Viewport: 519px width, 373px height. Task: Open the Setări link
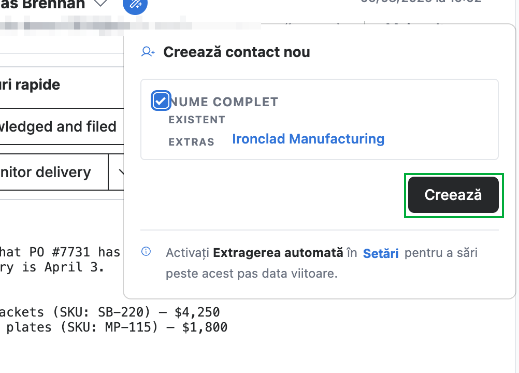(x=381, y=253)
